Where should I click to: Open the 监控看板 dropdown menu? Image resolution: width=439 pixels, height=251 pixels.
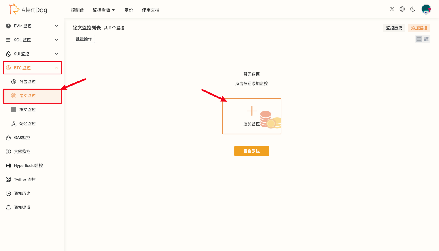(x=104, y=10)
